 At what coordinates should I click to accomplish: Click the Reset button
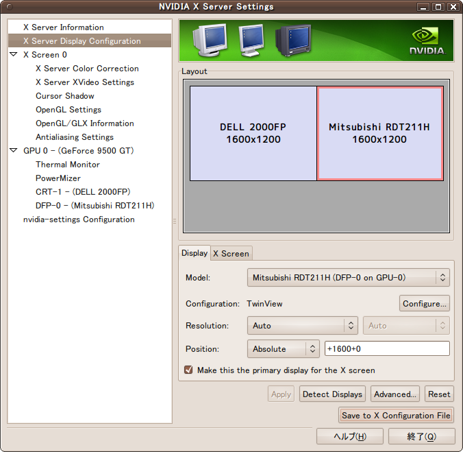point(439,394)
